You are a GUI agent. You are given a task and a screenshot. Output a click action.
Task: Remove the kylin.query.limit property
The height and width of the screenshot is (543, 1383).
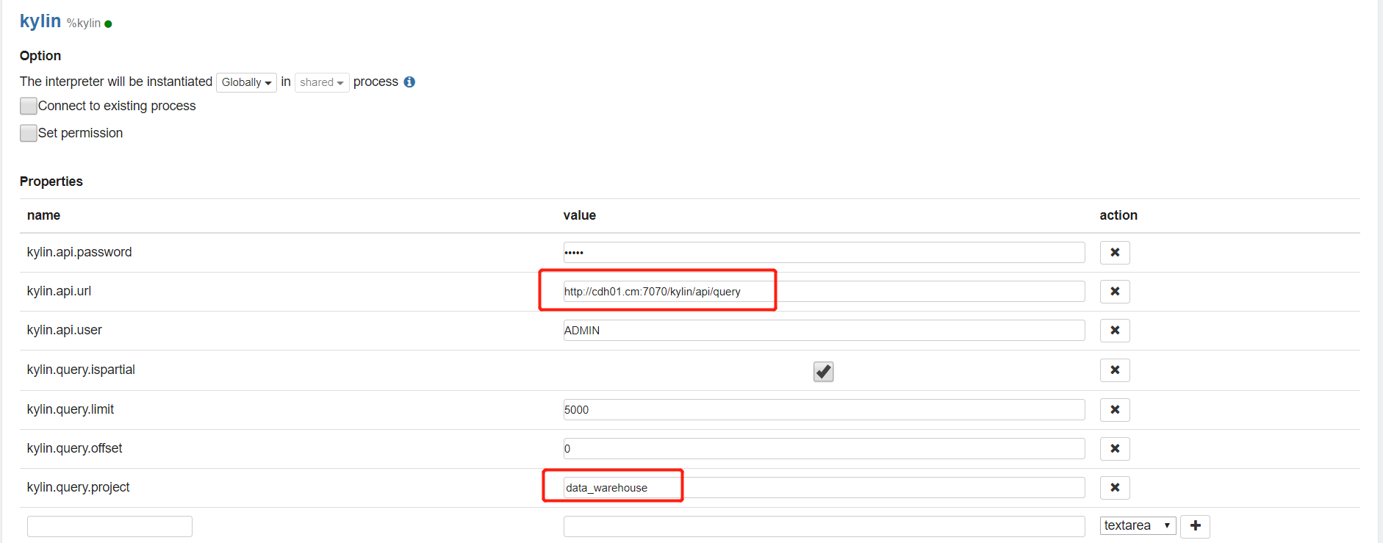pyautogui.click(x=1115, y=410)
